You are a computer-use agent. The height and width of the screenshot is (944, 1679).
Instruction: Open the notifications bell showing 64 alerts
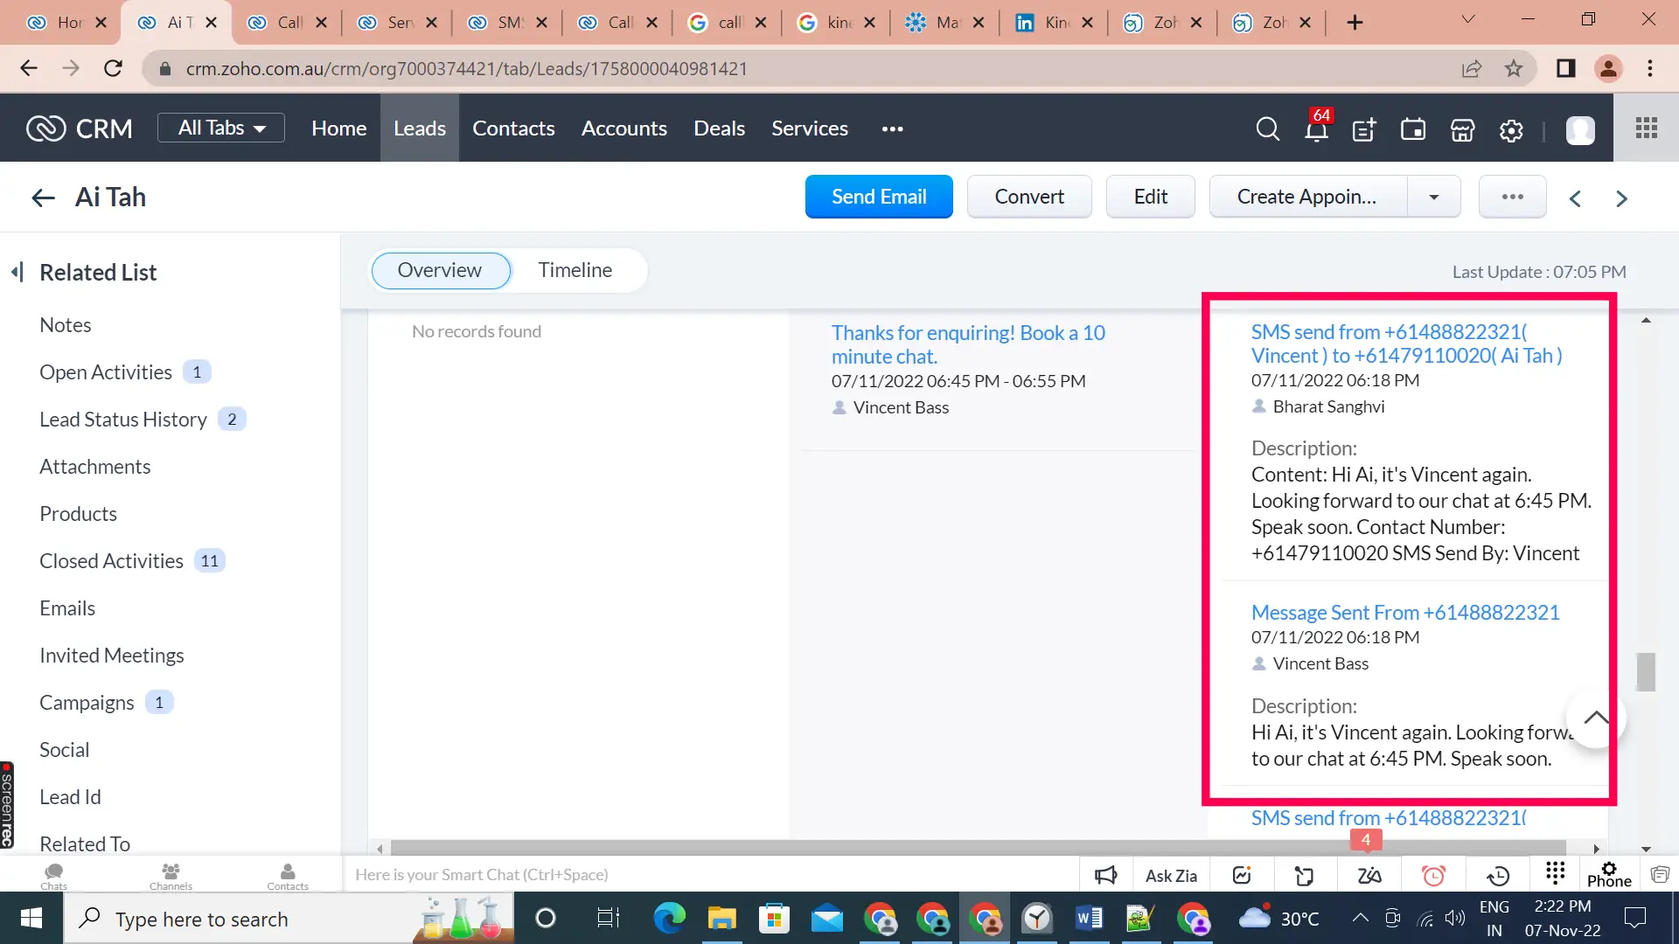point(1315,129)
